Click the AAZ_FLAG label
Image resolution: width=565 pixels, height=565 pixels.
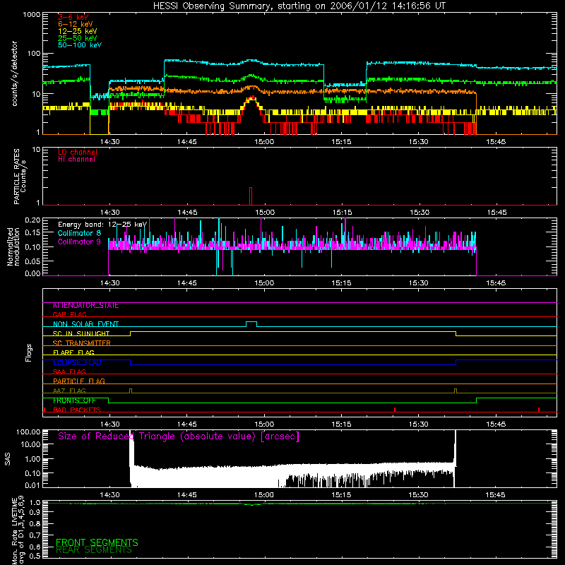pos(69,391)
